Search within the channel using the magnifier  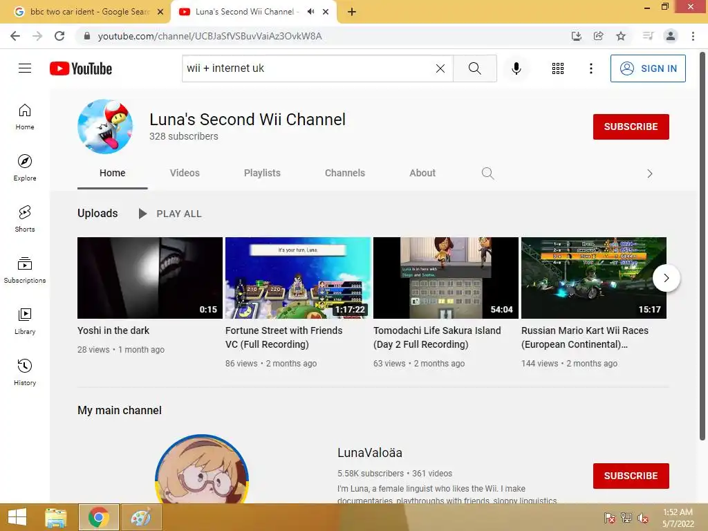click(x=487, y=173)
